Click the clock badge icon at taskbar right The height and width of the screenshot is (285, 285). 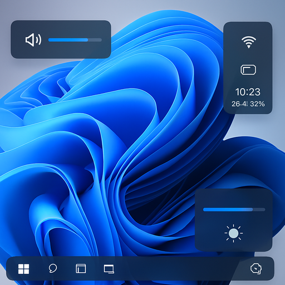click(256, 268)
